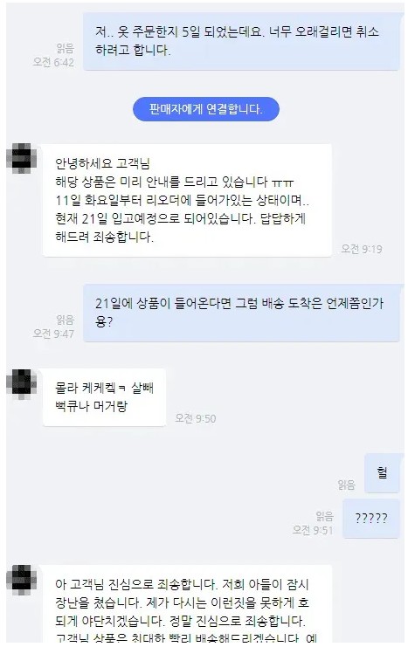
Task: Click the 읽음 read label above 오전 9:47
Action: (x=66, y=320)
